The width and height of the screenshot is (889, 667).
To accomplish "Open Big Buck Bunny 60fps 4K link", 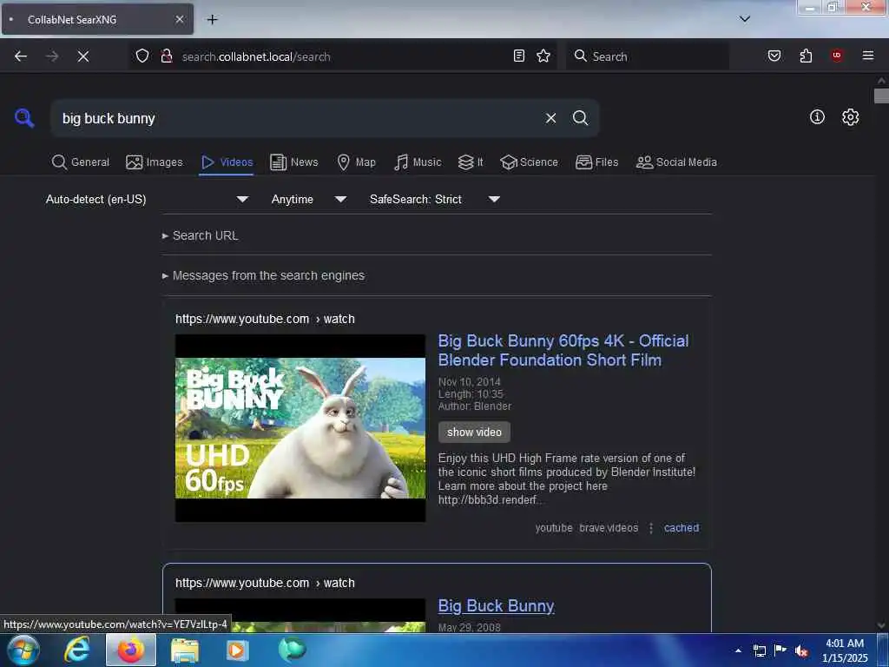I will pos(563,350).
